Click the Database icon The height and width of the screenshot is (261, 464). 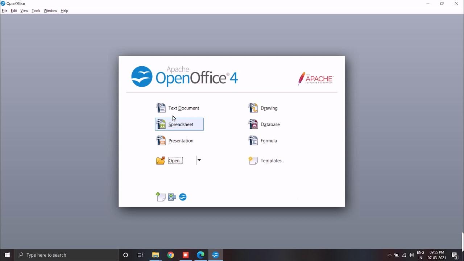tap(253, 124)
